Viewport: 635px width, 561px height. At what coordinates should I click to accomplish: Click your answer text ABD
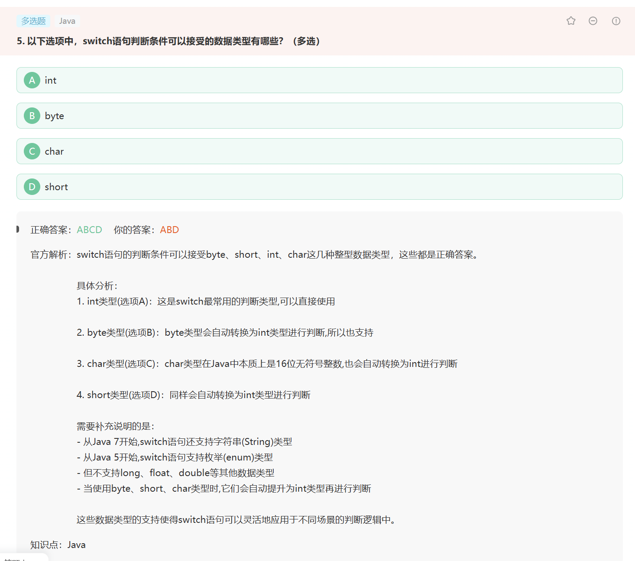click(x=169, y=230)
